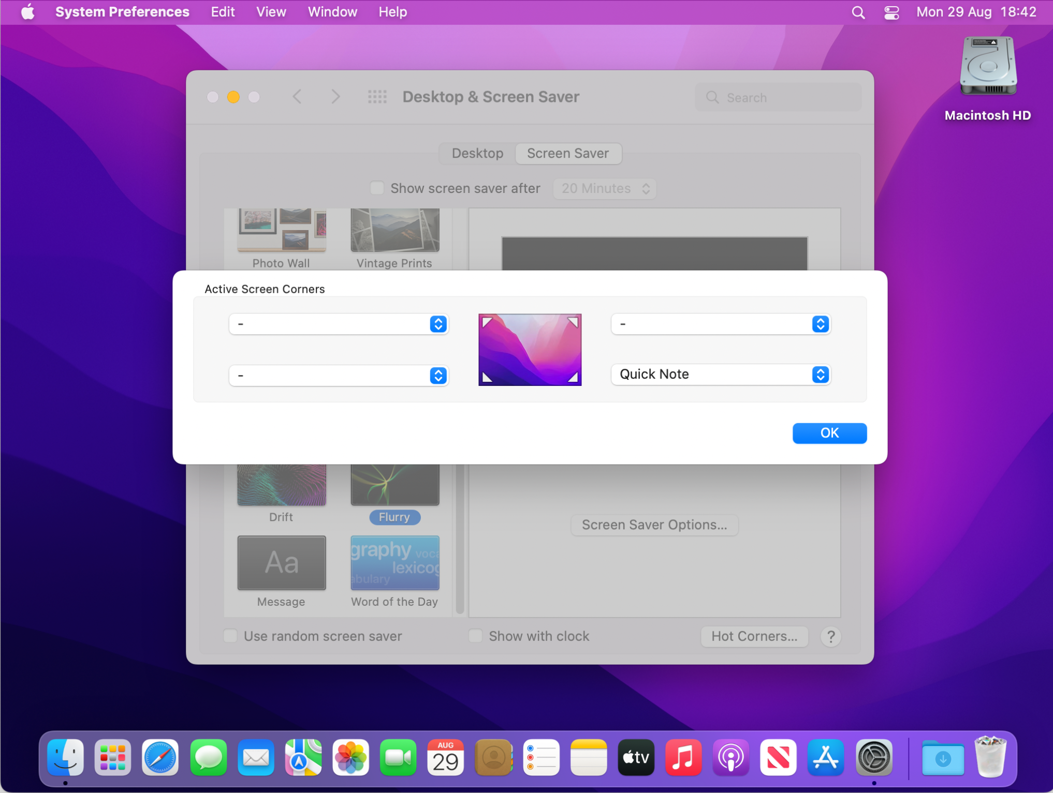Viewport: 1053px width, 793px height.
Task: Show all preferences grid icon
Action: [377, 97]
